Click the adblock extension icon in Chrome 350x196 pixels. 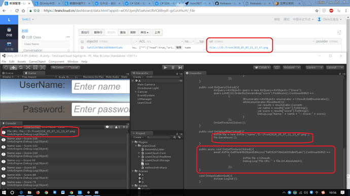[x=331, y=11]
